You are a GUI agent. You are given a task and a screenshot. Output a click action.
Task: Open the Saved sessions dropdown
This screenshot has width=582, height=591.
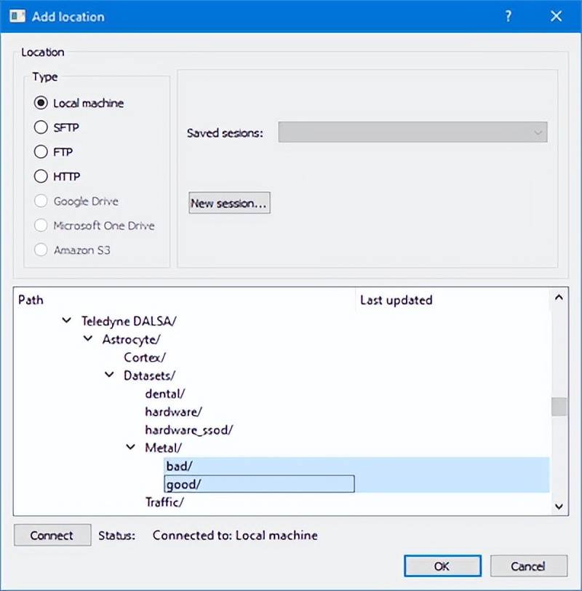(412, 132)
